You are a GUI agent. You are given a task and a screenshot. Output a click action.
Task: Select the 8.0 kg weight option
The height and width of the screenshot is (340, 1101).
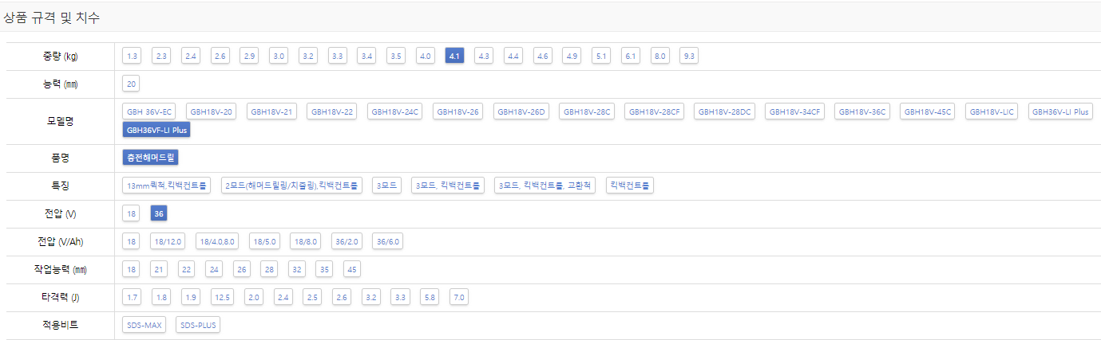point(659,56)
